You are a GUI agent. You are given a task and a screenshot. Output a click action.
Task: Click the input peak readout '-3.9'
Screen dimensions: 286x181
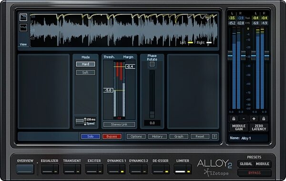click(240, 18)
